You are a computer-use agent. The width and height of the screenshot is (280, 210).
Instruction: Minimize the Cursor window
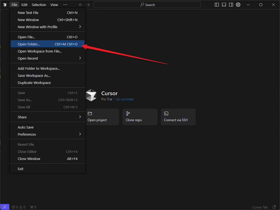click(248, 5)
